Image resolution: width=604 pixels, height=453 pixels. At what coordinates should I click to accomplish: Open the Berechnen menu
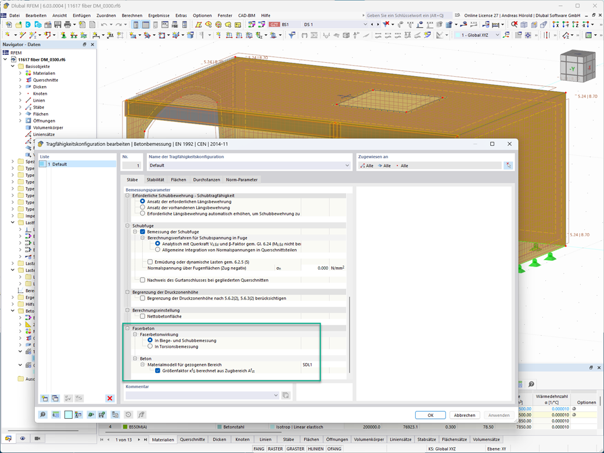pos(132,16)
